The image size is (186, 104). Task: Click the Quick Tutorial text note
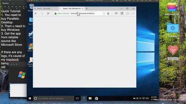[13, 39]
